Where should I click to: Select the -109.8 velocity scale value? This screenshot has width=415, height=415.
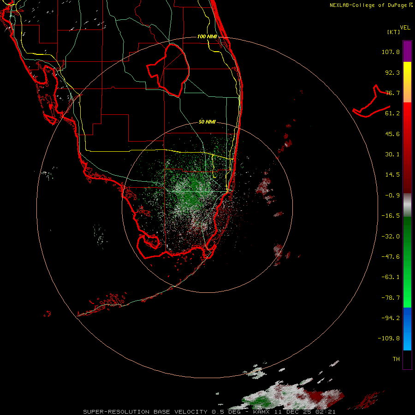click(389, 338)
